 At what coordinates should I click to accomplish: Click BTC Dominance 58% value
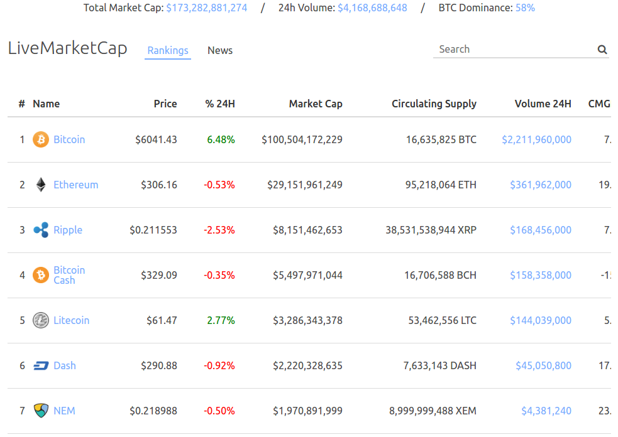pos(525,8)
